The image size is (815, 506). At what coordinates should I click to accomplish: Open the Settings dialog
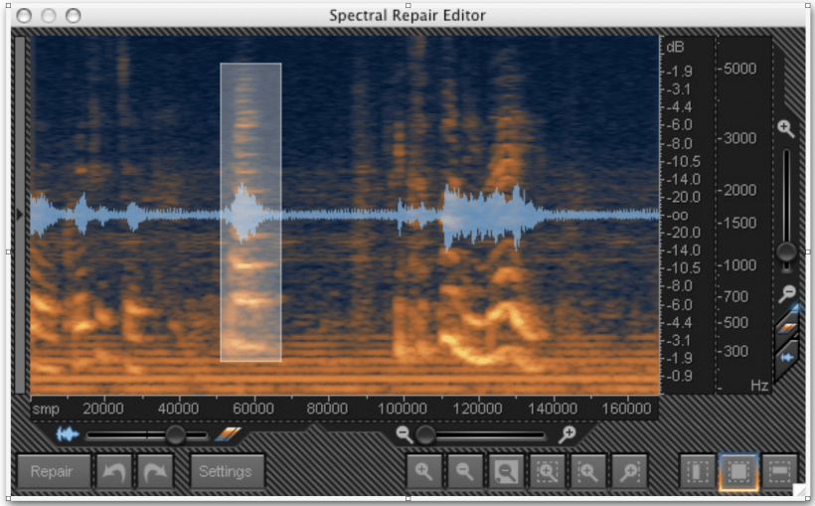tap(226, 471)
